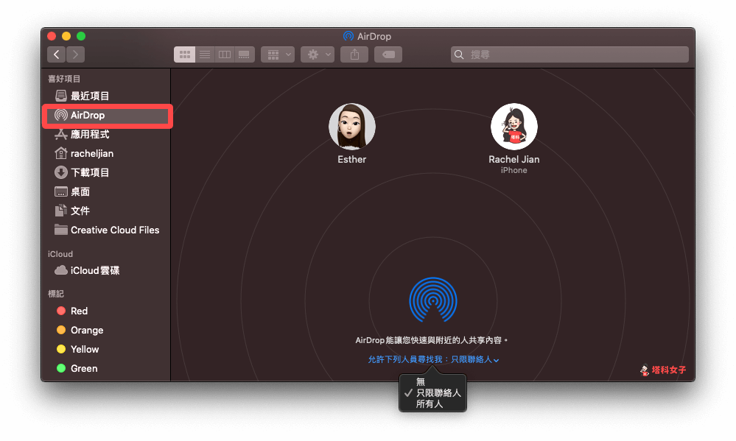
Task: Open the group-by arrangement dropdown
Action: [x=278, y=54]
